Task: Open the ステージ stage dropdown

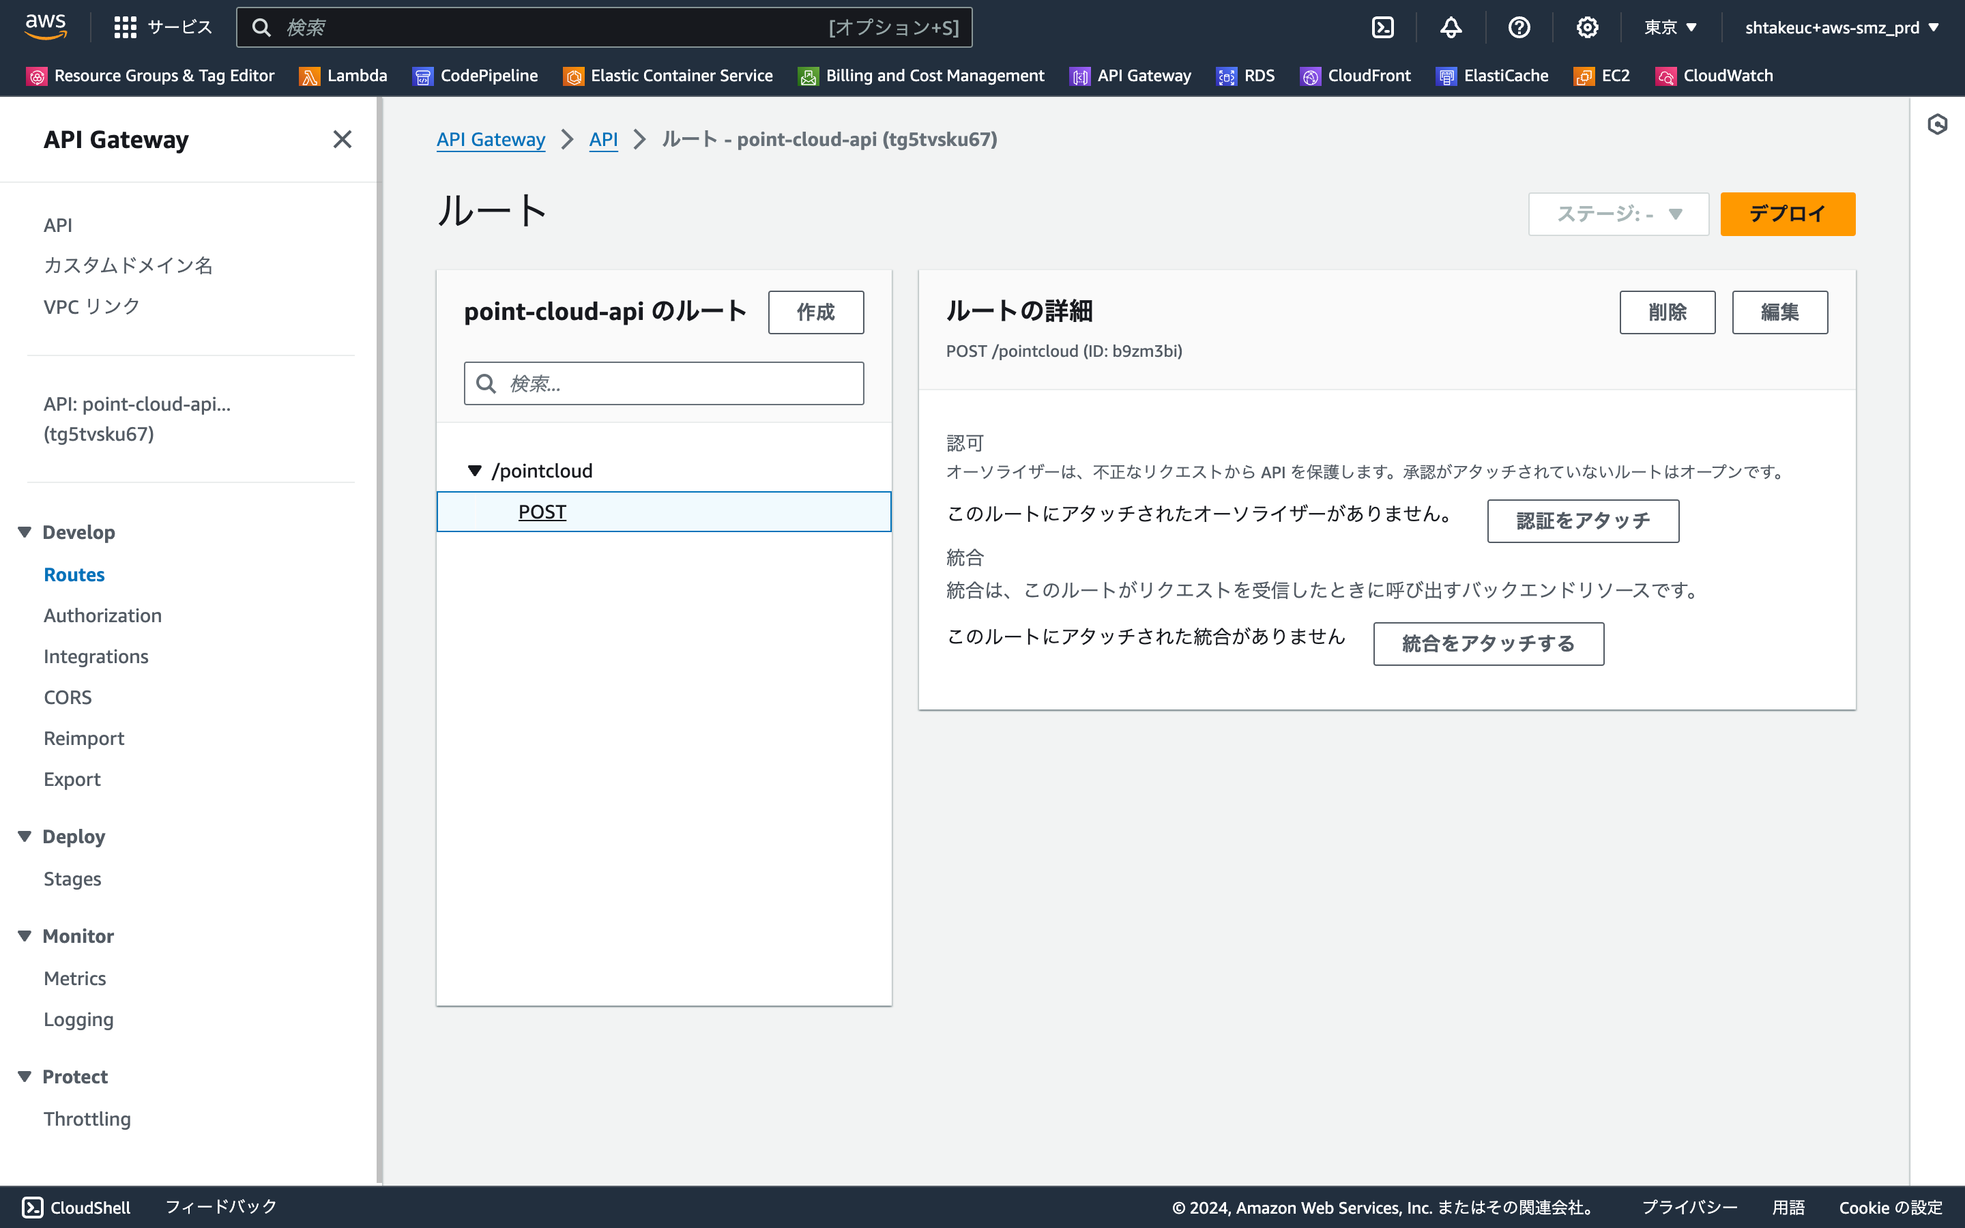Action: (1618, 214)
